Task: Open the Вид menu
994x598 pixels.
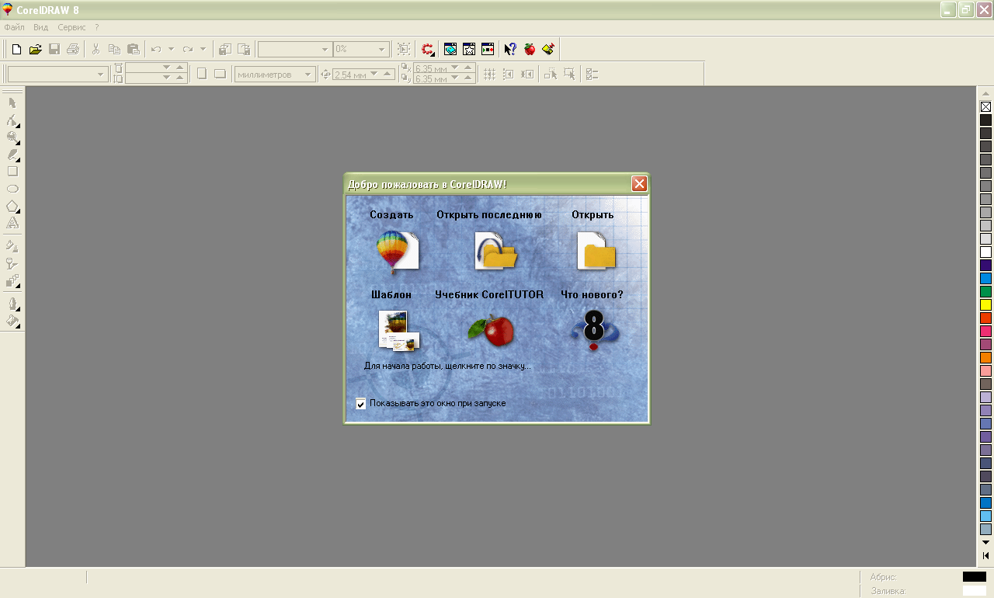Action: pyautogui.click(x=40, y=27)
